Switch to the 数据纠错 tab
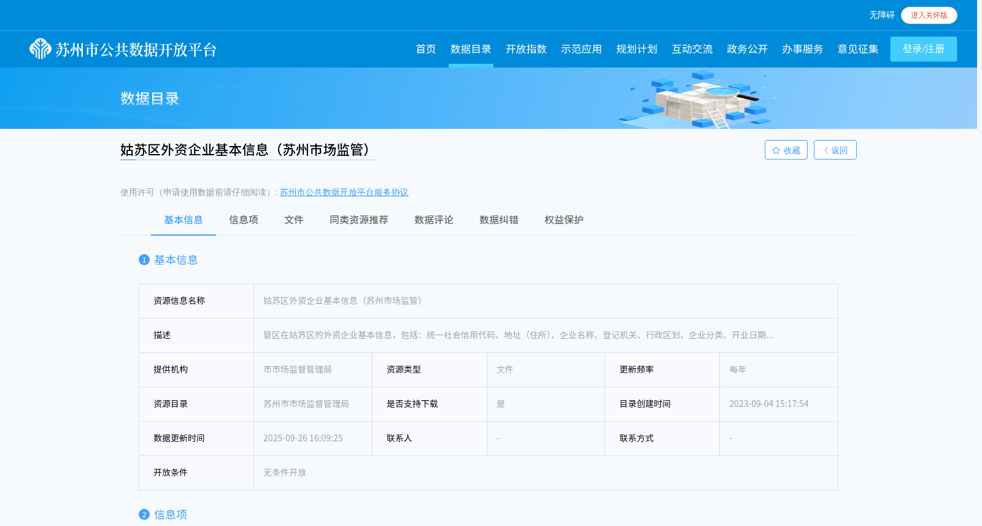982x526 pixels. pyautogui.click(x=499, y=220)
